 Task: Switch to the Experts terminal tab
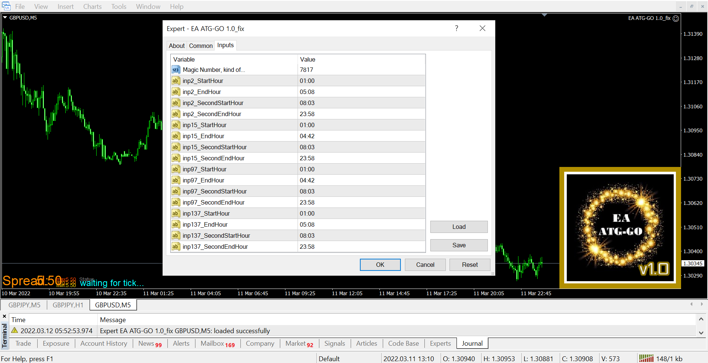click(x=440, y=343)
